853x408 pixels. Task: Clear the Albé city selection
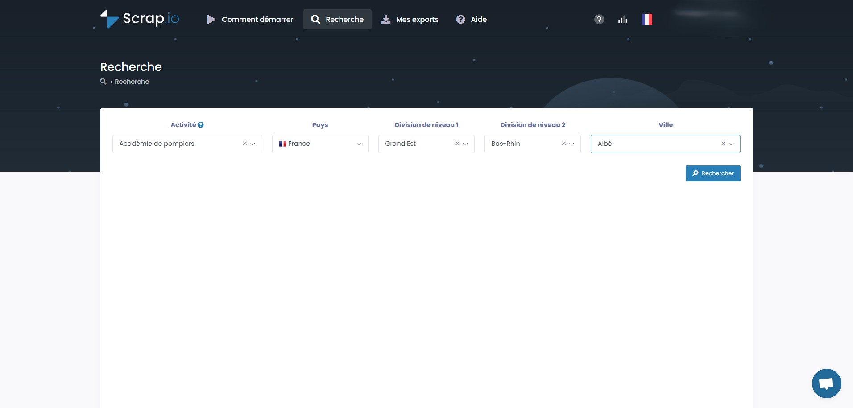(723, 144)
